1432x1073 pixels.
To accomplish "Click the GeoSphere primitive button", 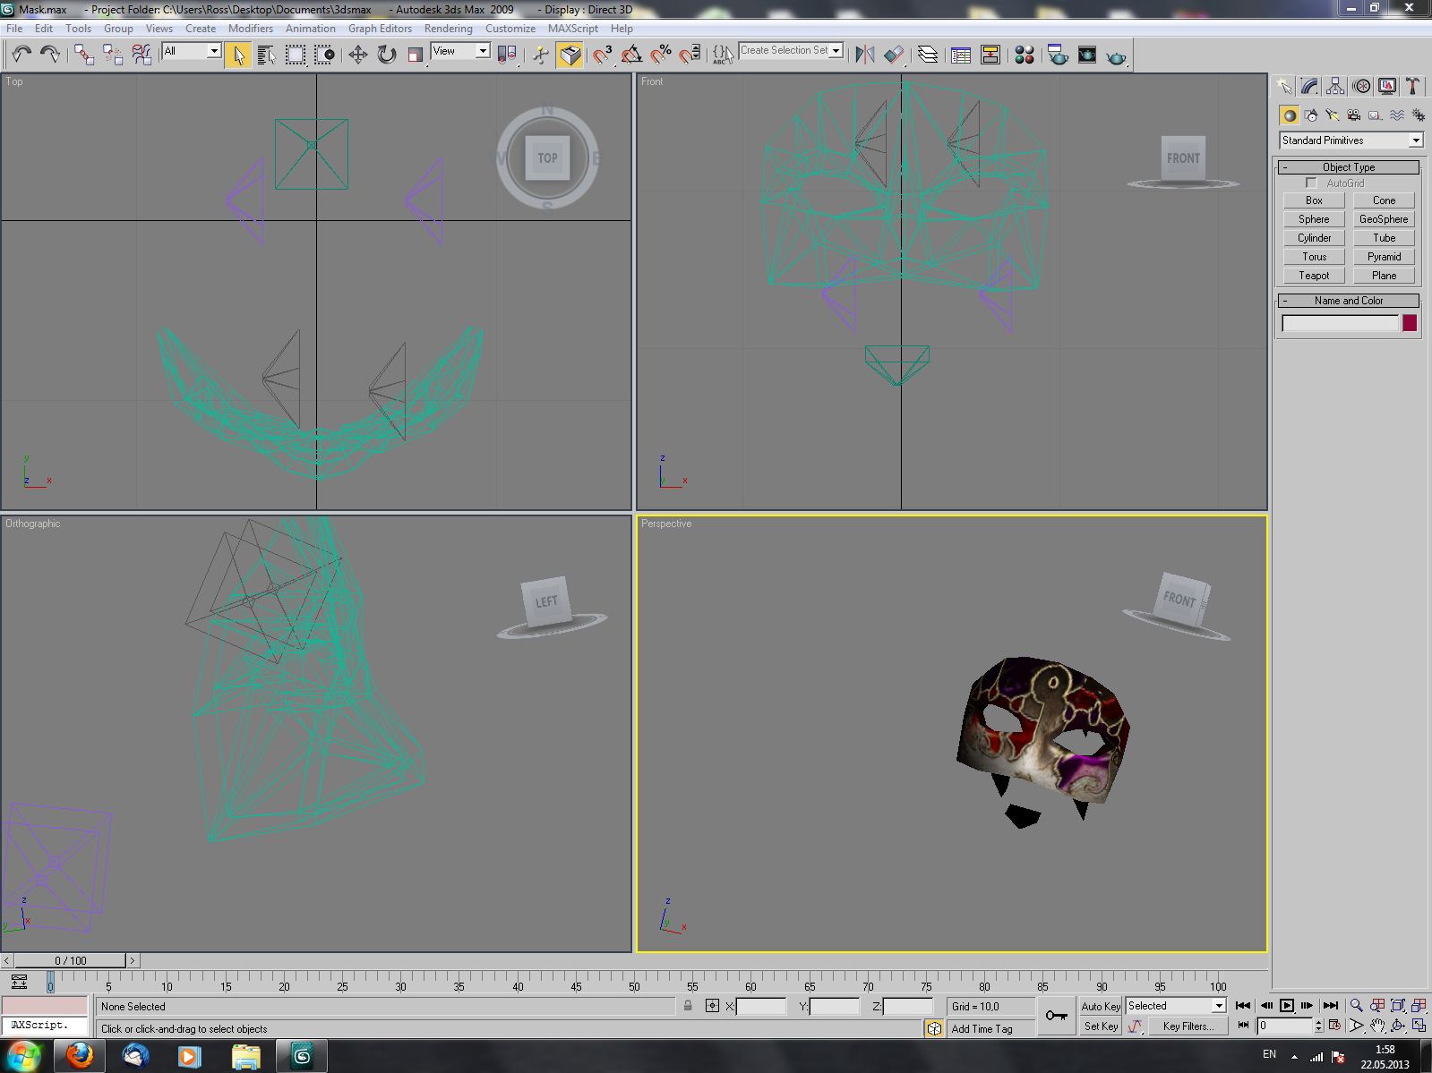I will [x=1383, y=219].
